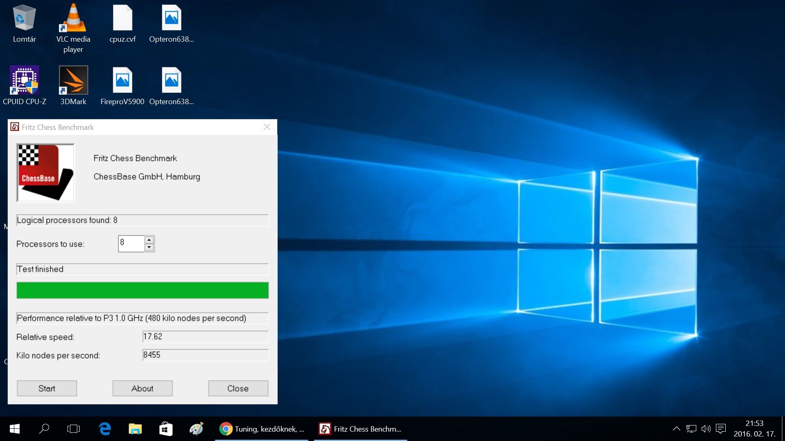Start the chess benchmark test

(47, 388)
